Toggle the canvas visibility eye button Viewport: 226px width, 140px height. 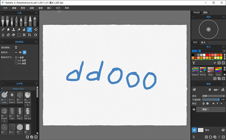(x=194, y=130)
